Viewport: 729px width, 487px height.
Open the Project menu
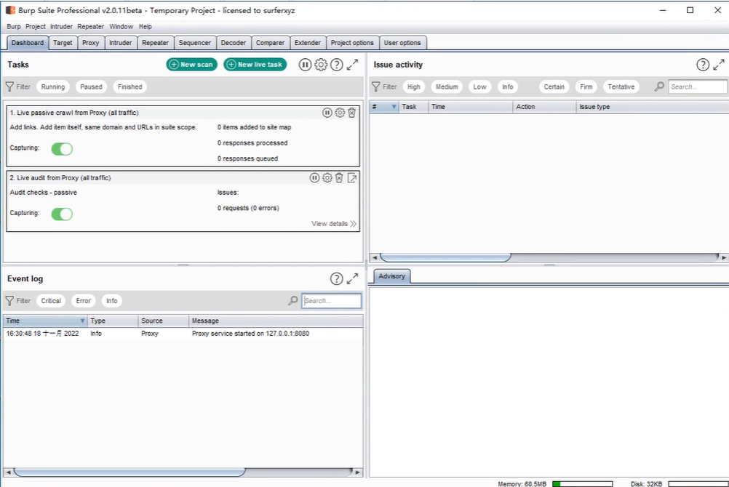[x=36, y=26]
